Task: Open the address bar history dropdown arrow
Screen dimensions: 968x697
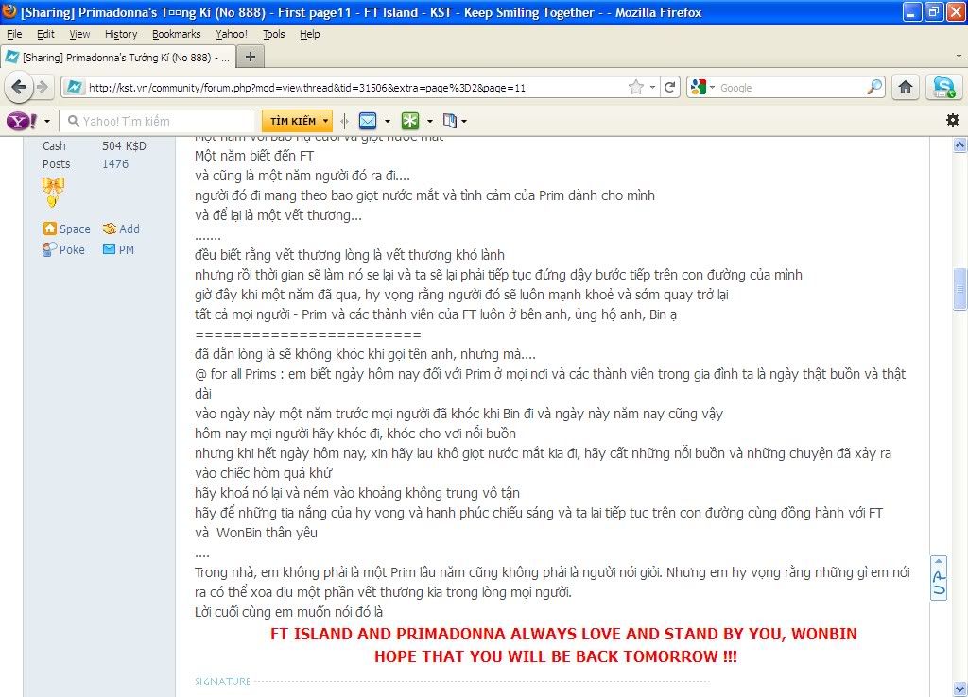Action: (x=652, y=88)
